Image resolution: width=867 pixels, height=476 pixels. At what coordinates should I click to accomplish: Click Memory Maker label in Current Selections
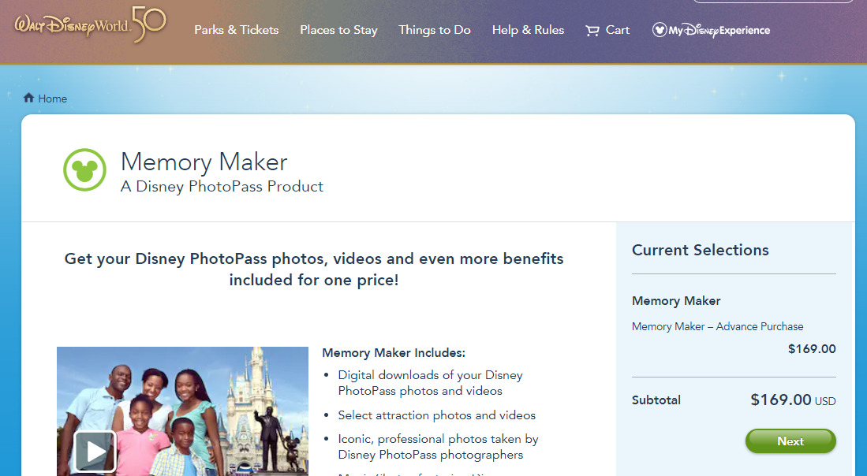click(x=676, y=301)
